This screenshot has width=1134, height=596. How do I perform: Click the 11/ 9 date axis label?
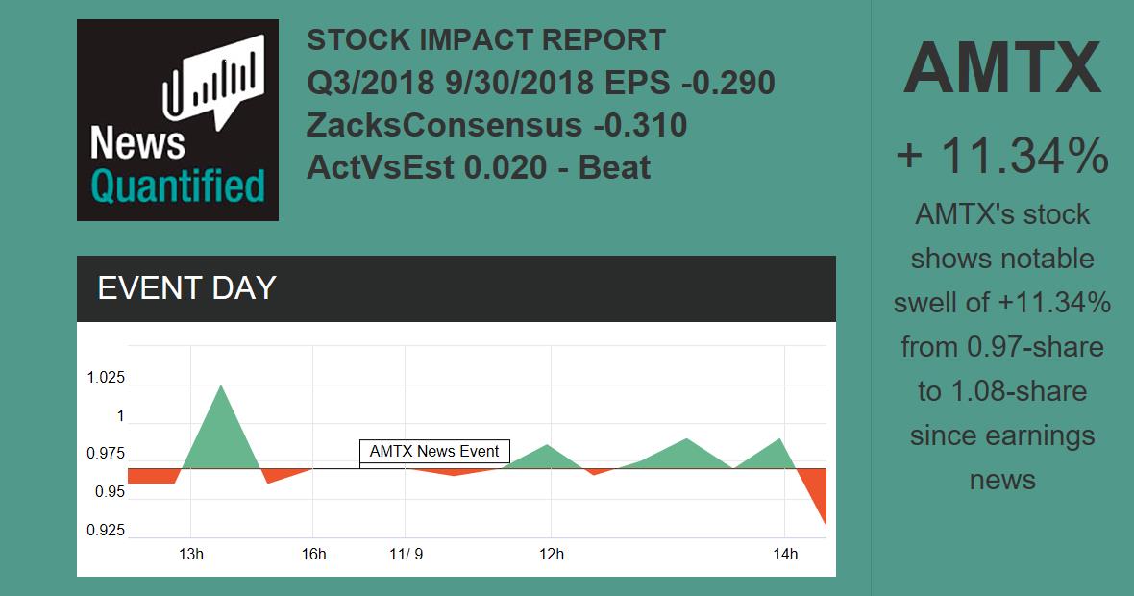pyautogui.click(x=406, y=554)
